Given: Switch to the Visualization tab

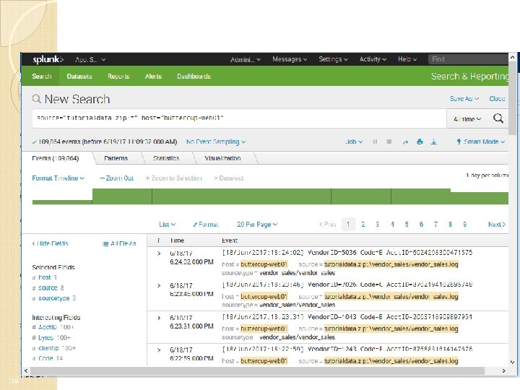Looking at the screenshot, I should click(x=222, y=158).
